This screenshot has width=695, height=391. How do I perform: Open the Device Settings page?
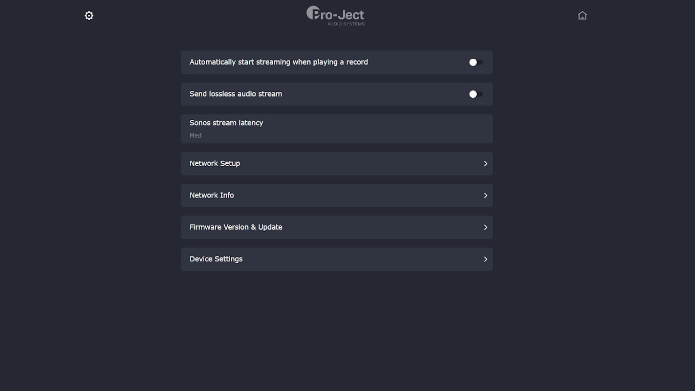pos(216,259)
